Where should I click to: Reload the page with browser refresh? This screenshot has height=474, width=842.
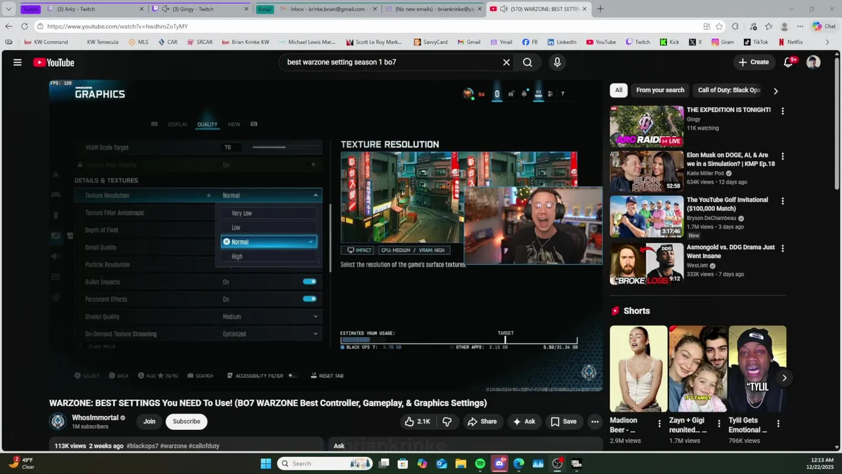24,26
